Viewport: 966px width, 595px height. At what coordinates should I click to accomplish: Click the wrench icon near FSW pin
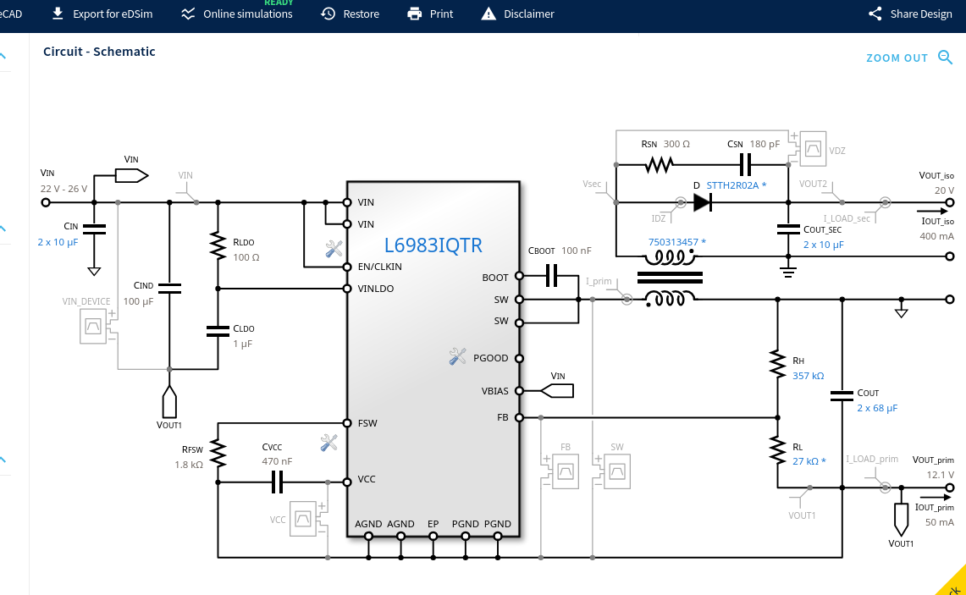click(328, 443)
